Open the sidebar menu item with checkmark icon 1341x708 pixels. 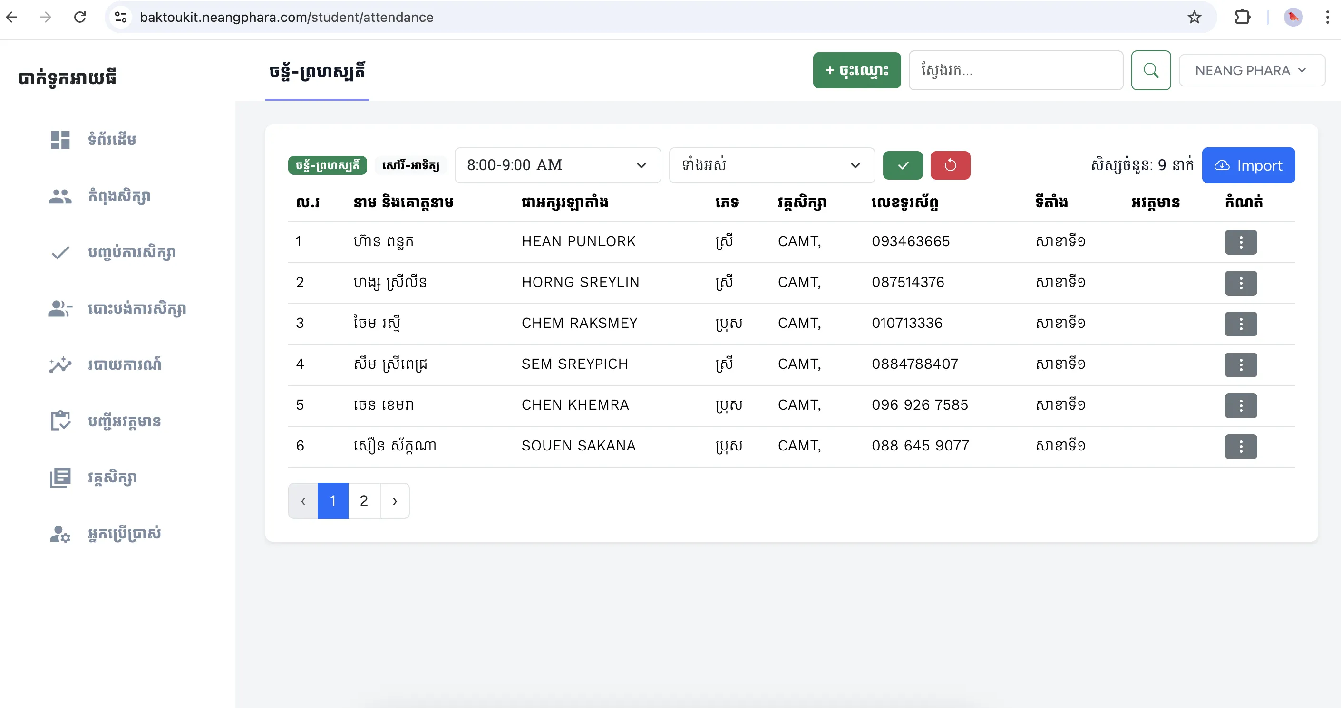pyautogui.click(x=131, y=252)
